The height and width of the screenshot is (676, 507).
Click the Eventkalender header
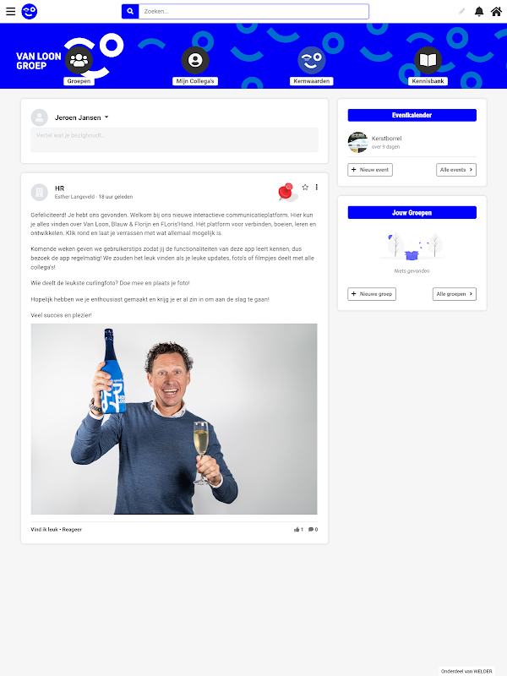412,115
